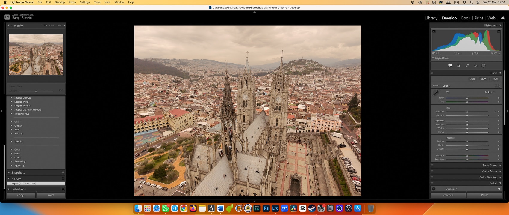Click the Sharpening warning exclamation icon
Image resolution: width=509 pixels, height=215 pixels.
tap(434, 189)
